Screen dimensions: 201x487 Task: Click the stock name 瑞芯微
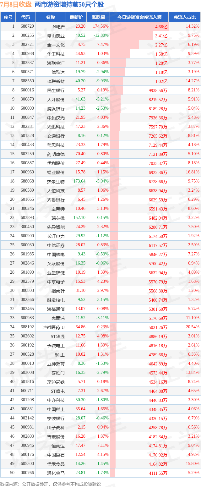click(x=58, y=218)
